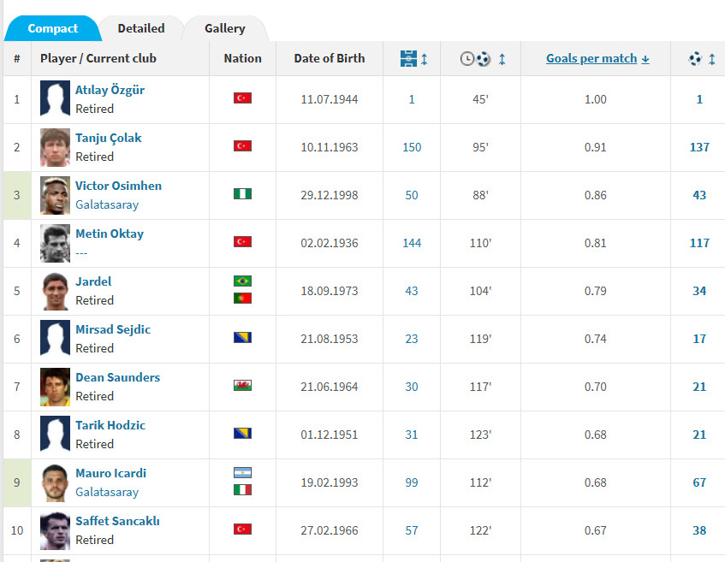Switch to the Detailed tab
725x562 pixels.
click(x=141, y=28)
